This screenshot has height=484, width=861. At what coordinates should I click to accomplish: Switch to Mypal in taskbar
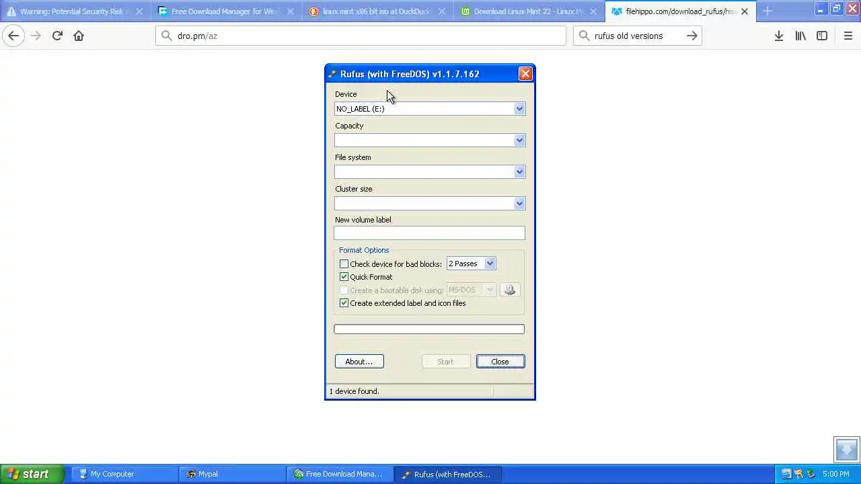[x=232, y=474]
